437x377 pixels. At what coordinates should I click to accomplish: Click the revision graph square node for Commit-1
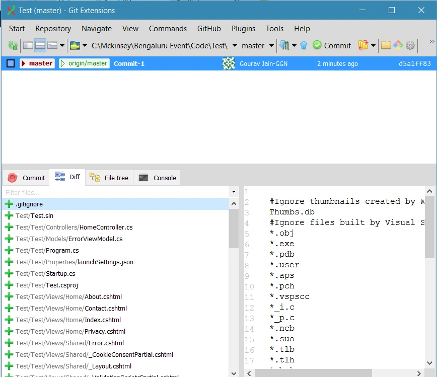pos(11,63)
